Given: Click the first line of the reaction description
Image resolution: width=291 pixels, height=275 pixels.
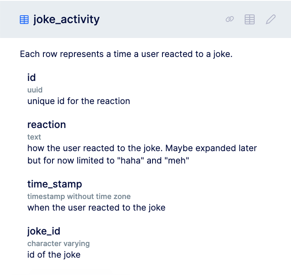Looking at the screenshot, I should (142, 148).
